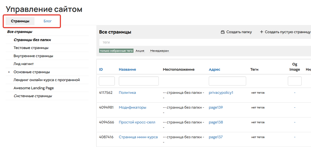The image size is (311, 147).
Task: Click Все страницы panel heading
Action: click(x=115, y=32)
